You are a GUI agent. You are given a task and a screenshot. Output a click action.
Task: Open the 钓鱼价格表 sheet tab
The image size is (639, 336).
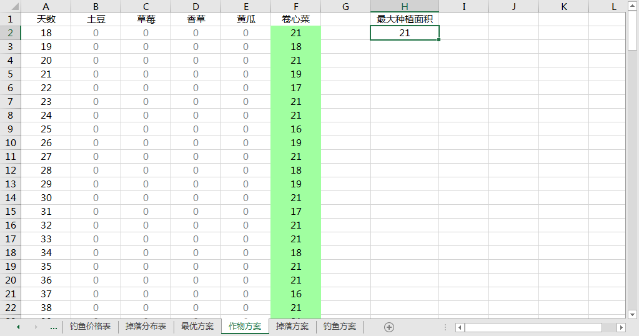click(90, 327)
